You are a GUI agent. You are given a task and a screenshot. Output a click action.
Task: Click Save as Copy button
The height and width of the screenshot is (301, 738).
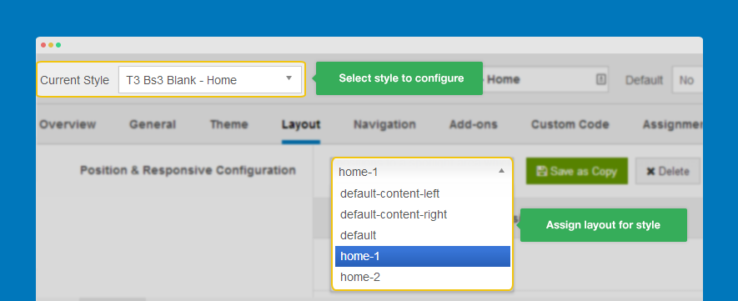[576, 171]
